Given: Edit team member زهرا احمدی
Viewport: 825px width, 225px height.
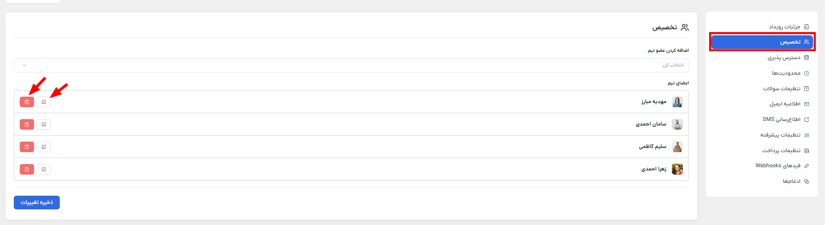Looking at the screenshot, I should 44,169.
